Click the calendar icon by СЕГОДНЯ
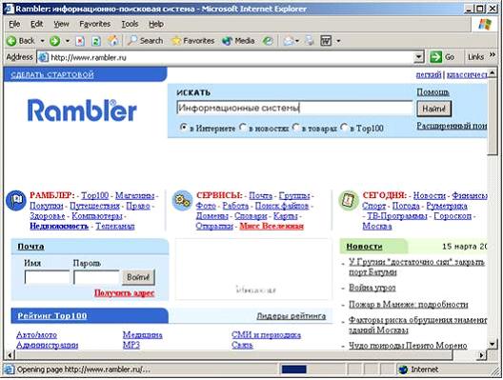The width and height of the screenshot is (503, 380). [x=349, y=201]
